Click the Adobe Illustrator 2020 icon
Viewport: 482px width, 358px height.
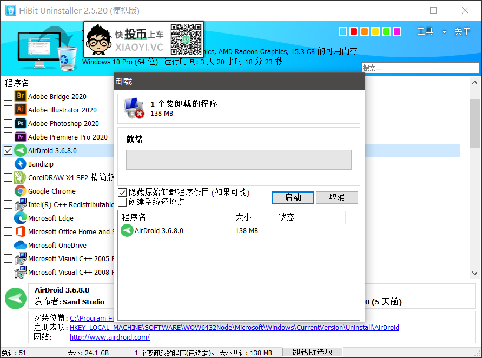pyautogui.click(x=21, y=110)
